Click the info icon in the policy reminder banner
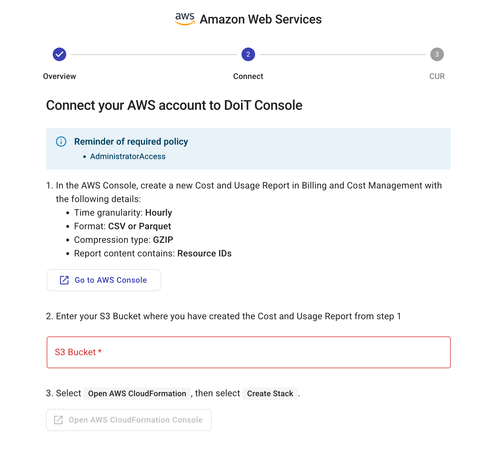483x450 pixels. click(61, 142)
